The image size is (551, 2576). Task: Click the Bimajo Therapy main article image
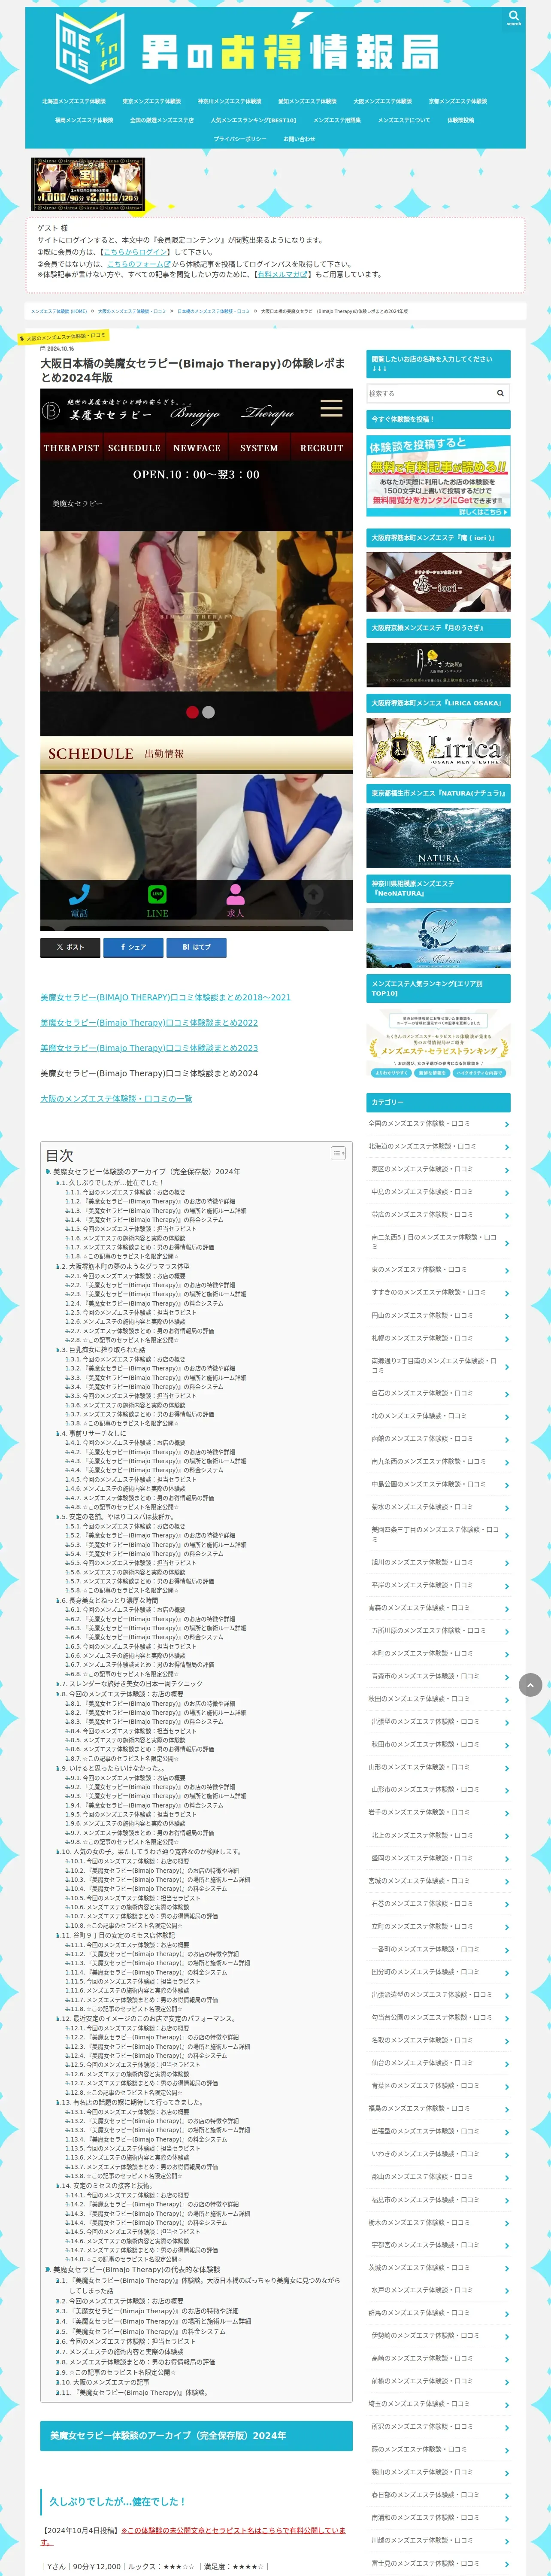click(x=196, y=660)
